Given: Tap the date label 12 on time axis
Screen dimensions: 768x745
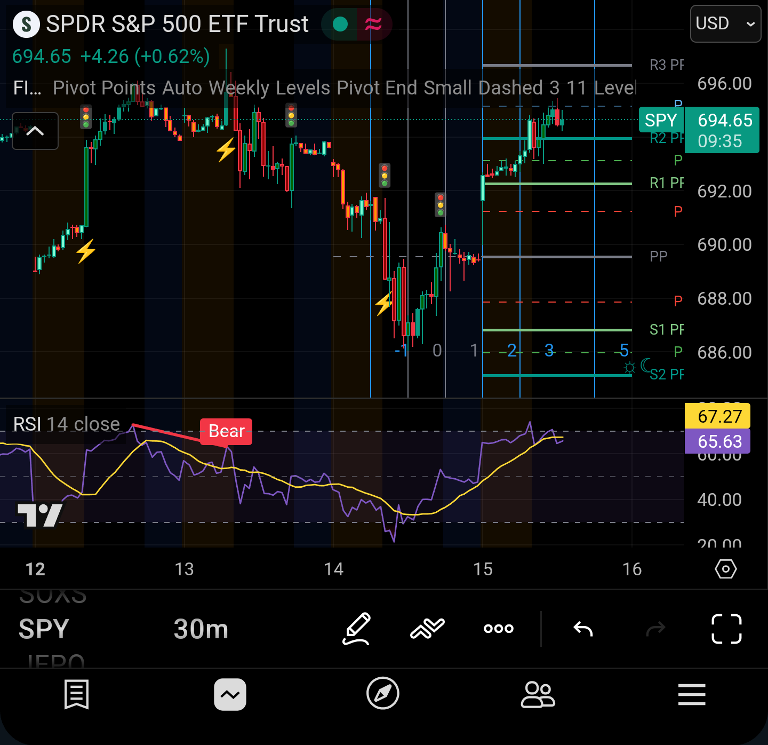Looking at the screenshot, I should tap(35, 569).
